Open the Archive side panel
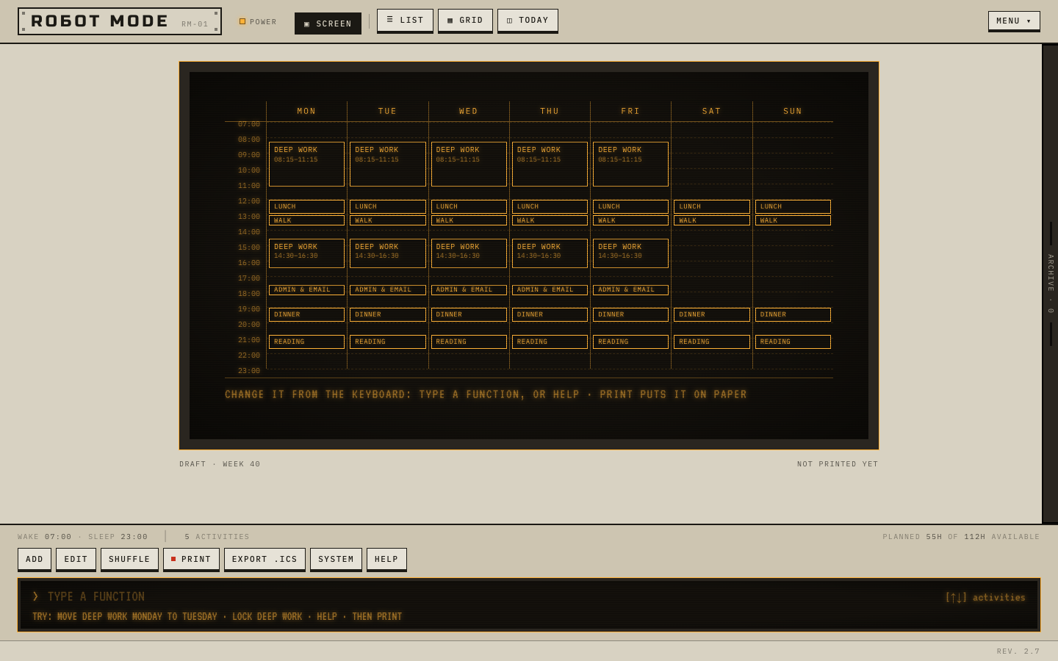This screenshot has height=661, width=1058. click(1050, 283)
